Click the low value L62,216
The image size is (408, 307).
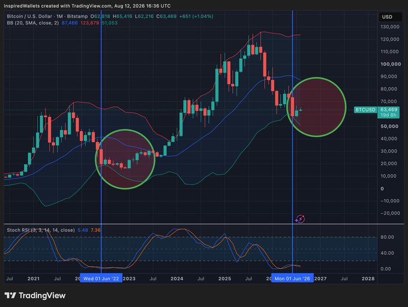[144, 16]
